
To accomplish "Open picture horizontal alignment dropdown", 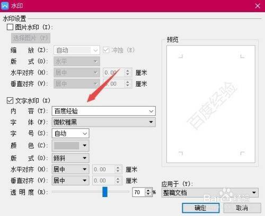I will click(x=77, y=72).
